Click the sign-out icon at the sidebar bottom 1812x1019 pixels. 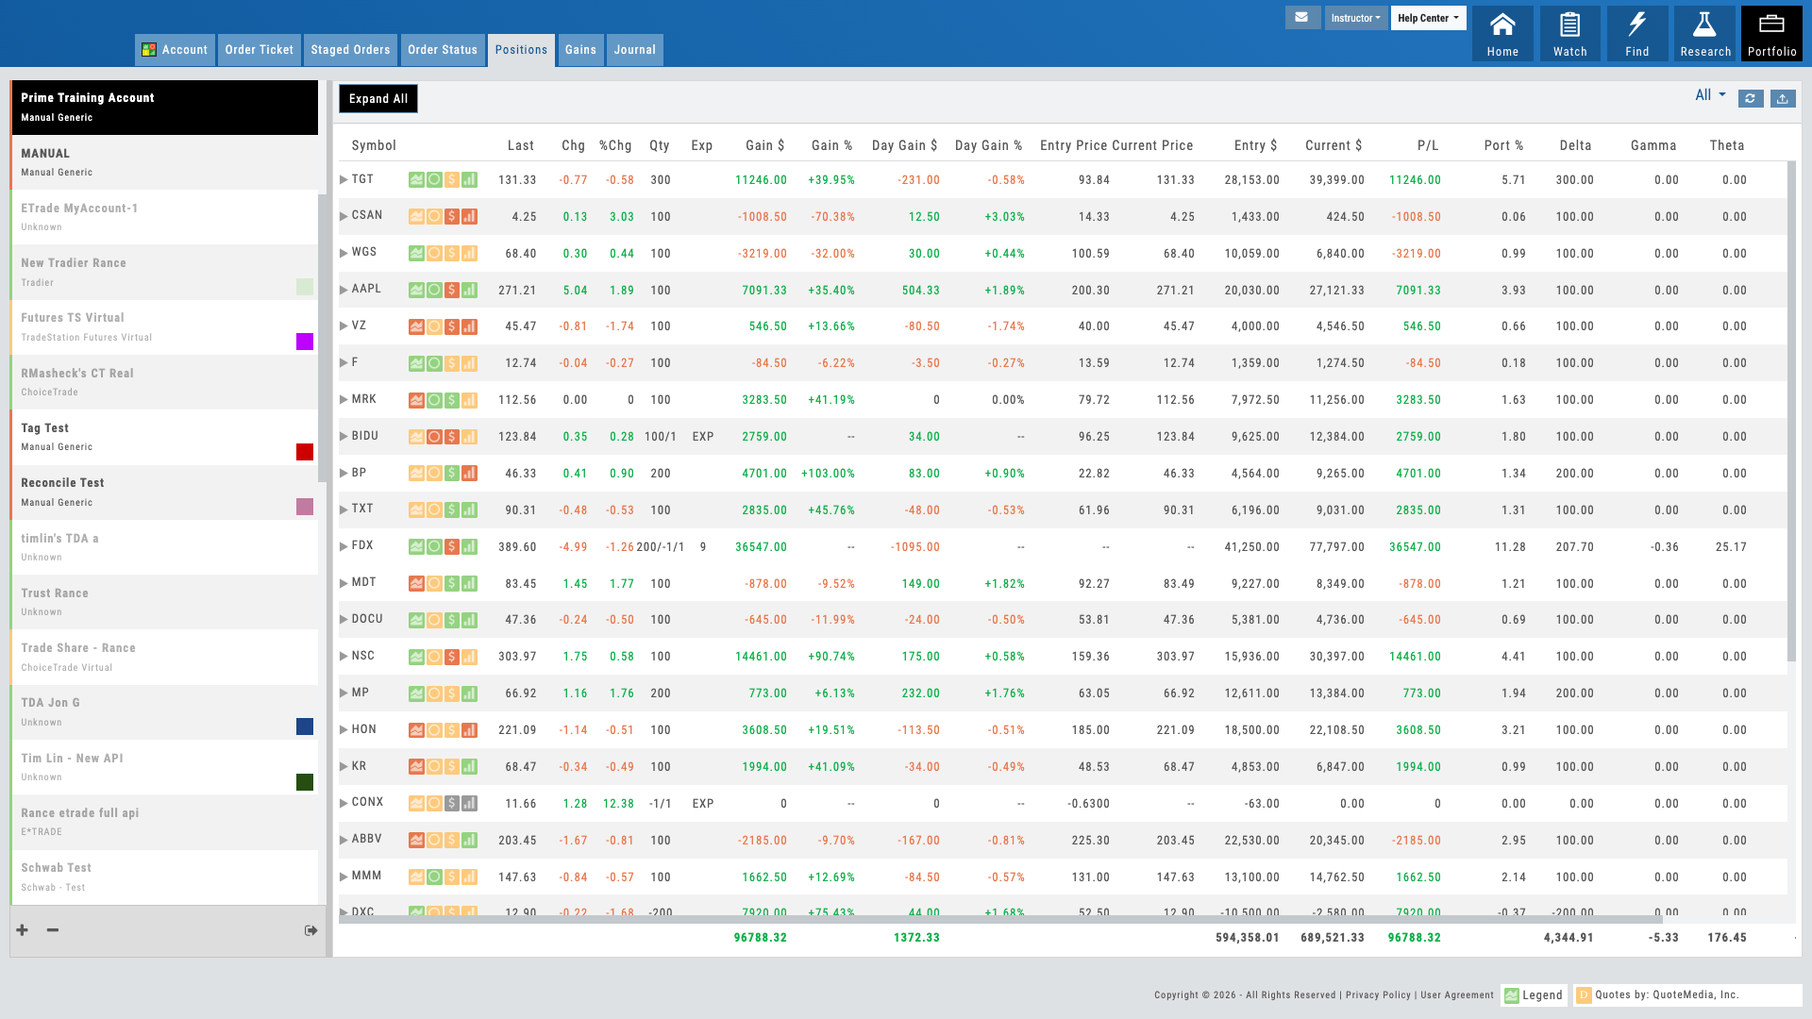(x=310, y=929)
